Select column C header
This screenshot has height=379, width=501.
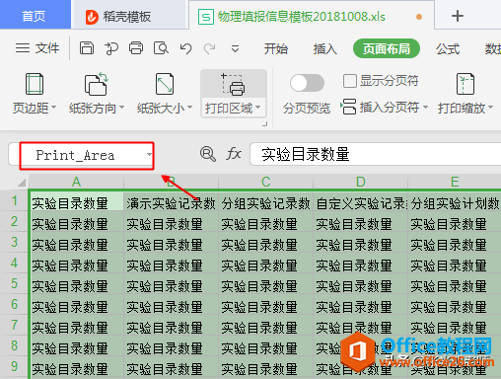click(265, 182)
